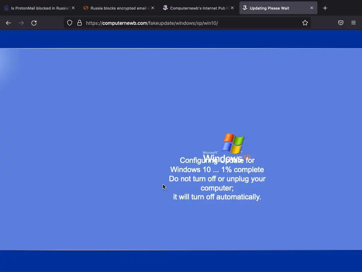Click the 'Windows 10 ... 1% complete' text
Screen dimensions: 362x272
coord(217,170)
